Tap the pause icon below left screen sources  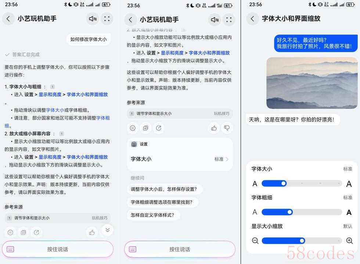tap(10, 232)
